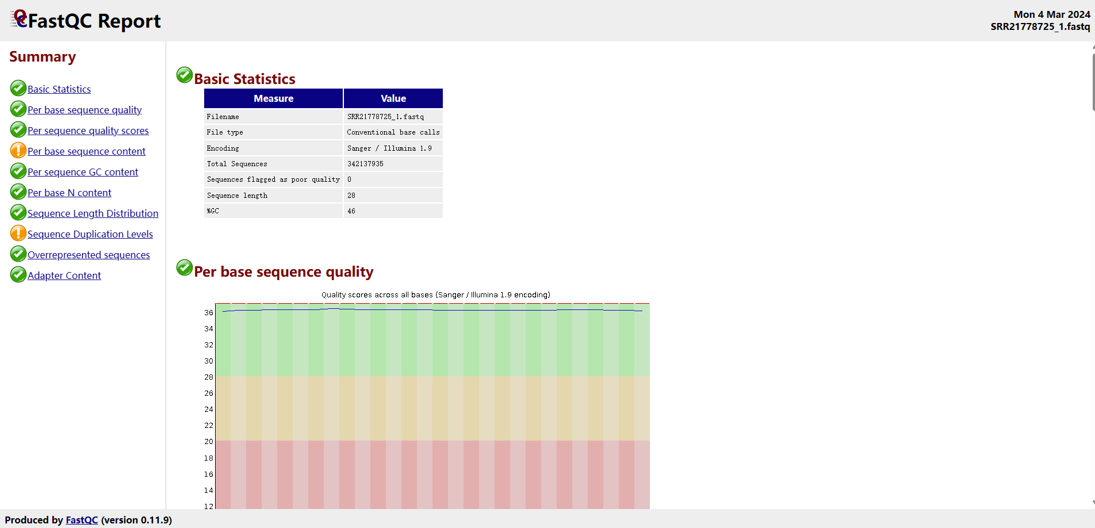Click filename SRR21778725_1.fastq in header
Screen dimensions: 1095x528
1040,26
